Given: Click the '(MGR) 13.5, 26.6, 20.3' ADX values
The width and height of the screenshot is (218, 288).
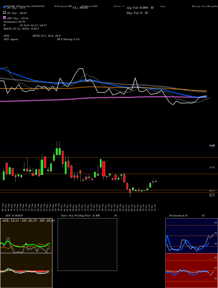Looking at the screenshot, I should [46, 36].
